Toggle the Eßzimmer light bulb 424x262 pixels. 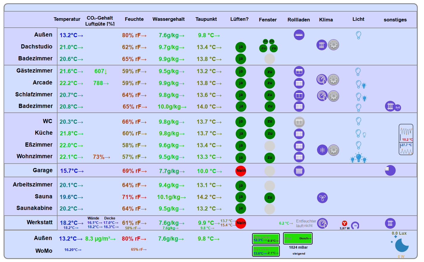coord(359,145)
